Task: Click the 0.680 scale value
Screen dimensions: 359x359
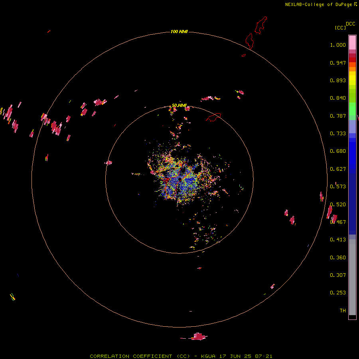Action: click(338, 151)
